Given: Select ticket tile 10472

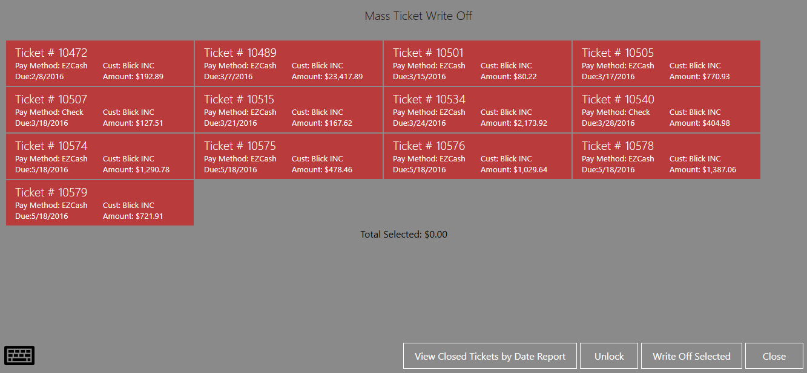Looking at the screenshot, I should [100, 63].
